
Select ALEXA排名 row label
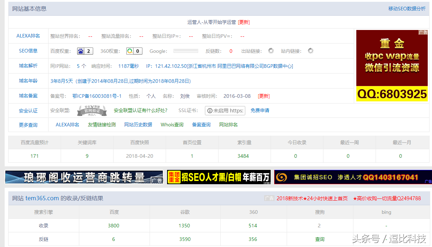click(x=28, y=36)
